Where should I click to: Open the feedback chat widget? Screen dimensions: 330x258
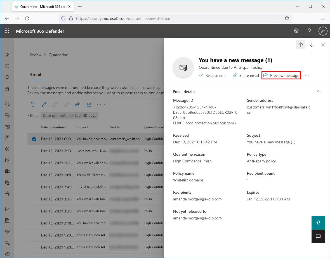pyautogui.click(x=318, y=236)
